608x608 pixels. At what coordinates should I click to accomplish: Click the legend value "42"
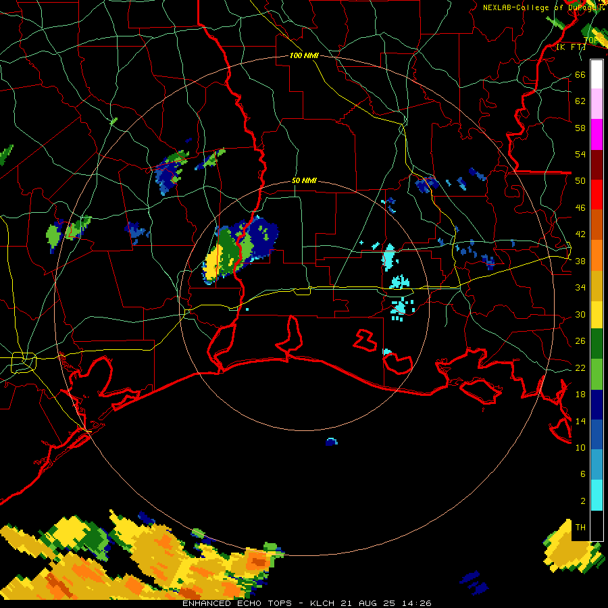tap(580, 234)
